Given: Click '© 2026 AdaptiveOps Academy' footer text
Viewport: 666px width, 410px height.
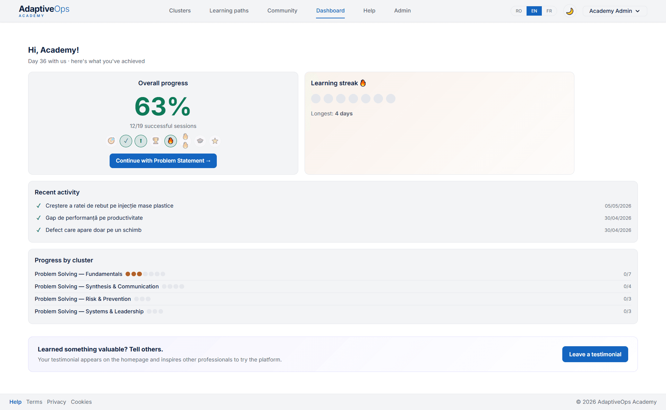Looking at the screenshot, I should click(616, 402).
